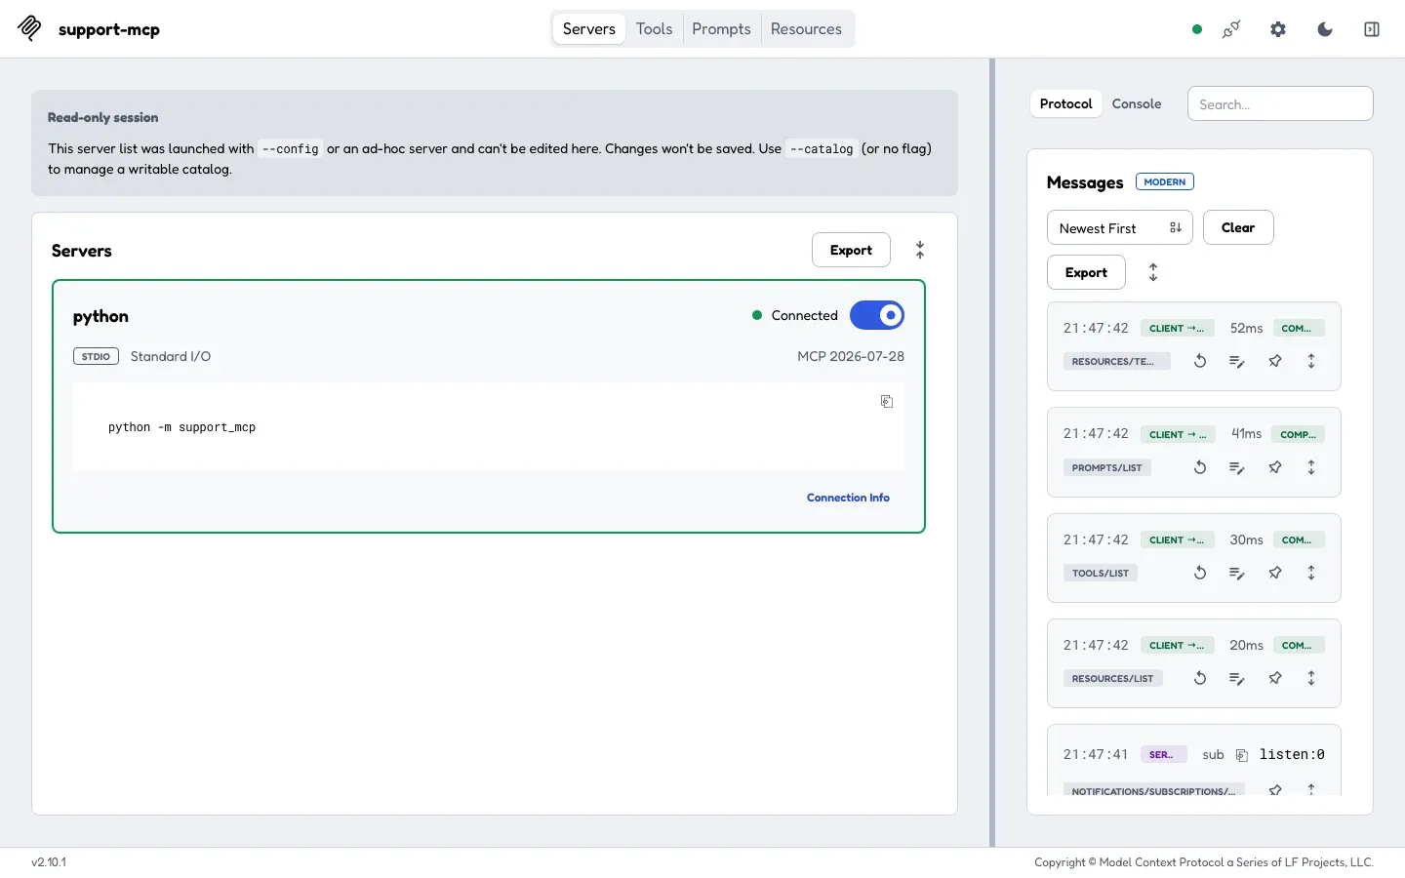Click the STDIO transport badge
1405x878 pixels.
click(x=96, y=356)
